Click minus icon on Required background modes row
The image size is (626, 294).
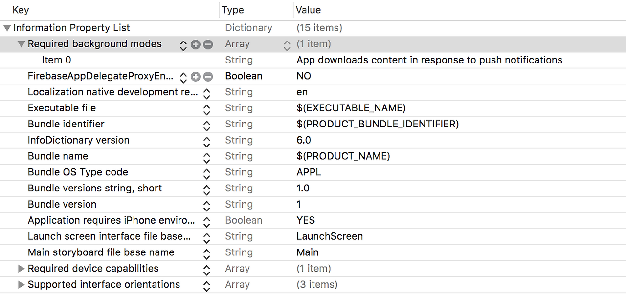pos(208,44)
